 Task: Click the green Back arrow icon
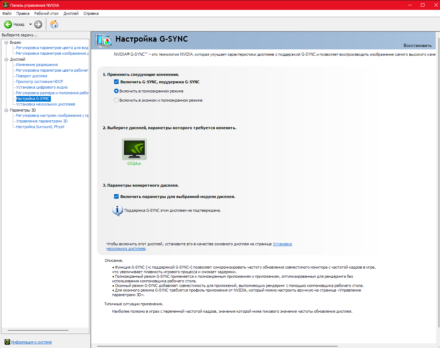8,24
